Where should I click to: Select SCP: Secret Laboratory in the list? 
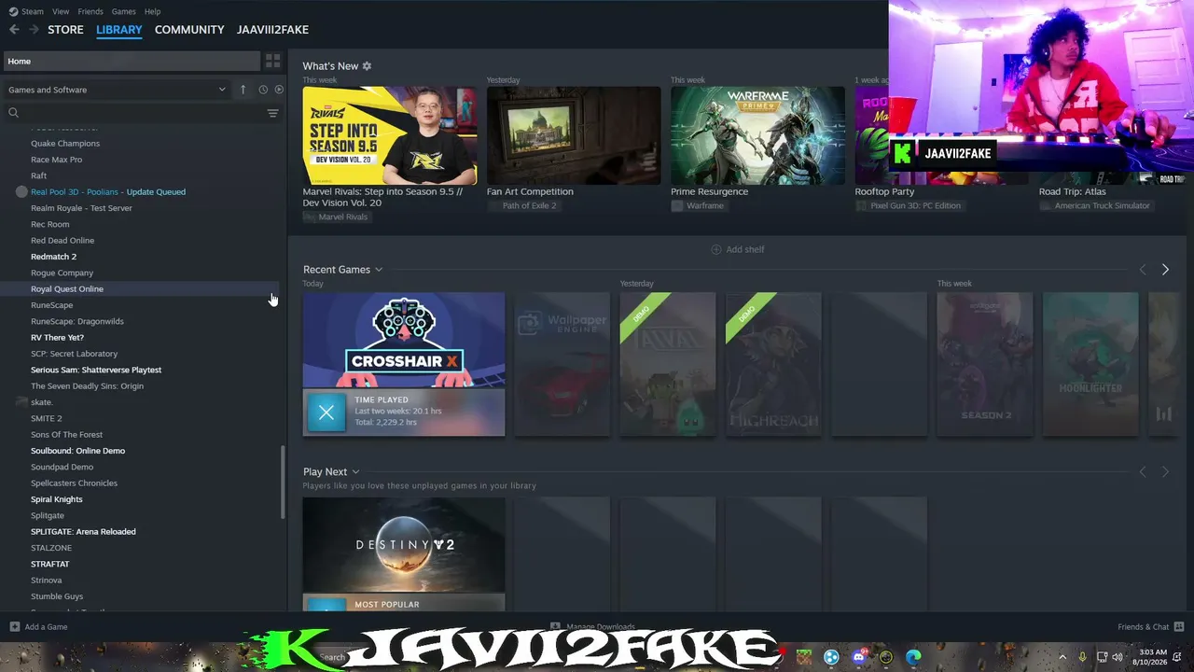click(75, 354)
